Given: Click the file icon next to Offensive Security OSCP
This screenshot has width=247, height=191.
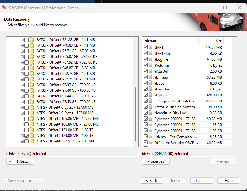Looking at the screenshot, I should (x=150, y=142).
